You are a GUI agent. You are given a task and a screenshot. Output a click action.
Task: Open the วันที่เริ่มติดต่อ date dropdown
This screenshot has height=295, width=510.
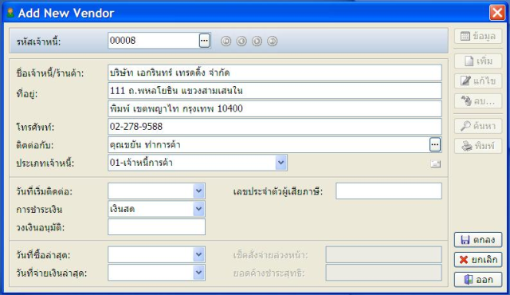tap(198, 191)
